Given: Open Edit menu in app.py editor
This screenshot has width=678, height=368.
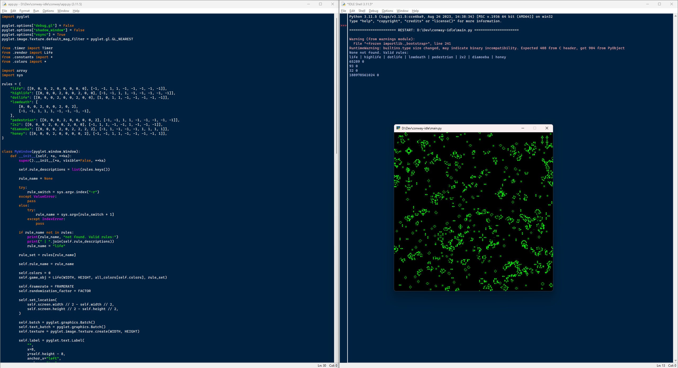Looking at the screenshot, I should [13, 11].
